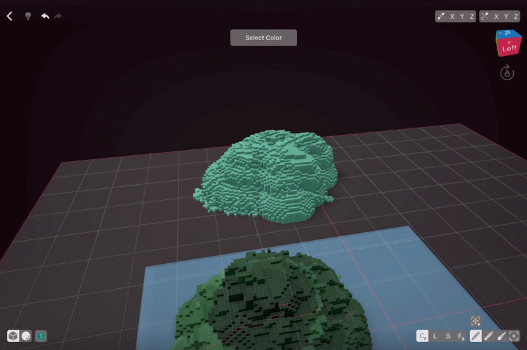Toggle Z axis in the mirror group

[516, 16]
